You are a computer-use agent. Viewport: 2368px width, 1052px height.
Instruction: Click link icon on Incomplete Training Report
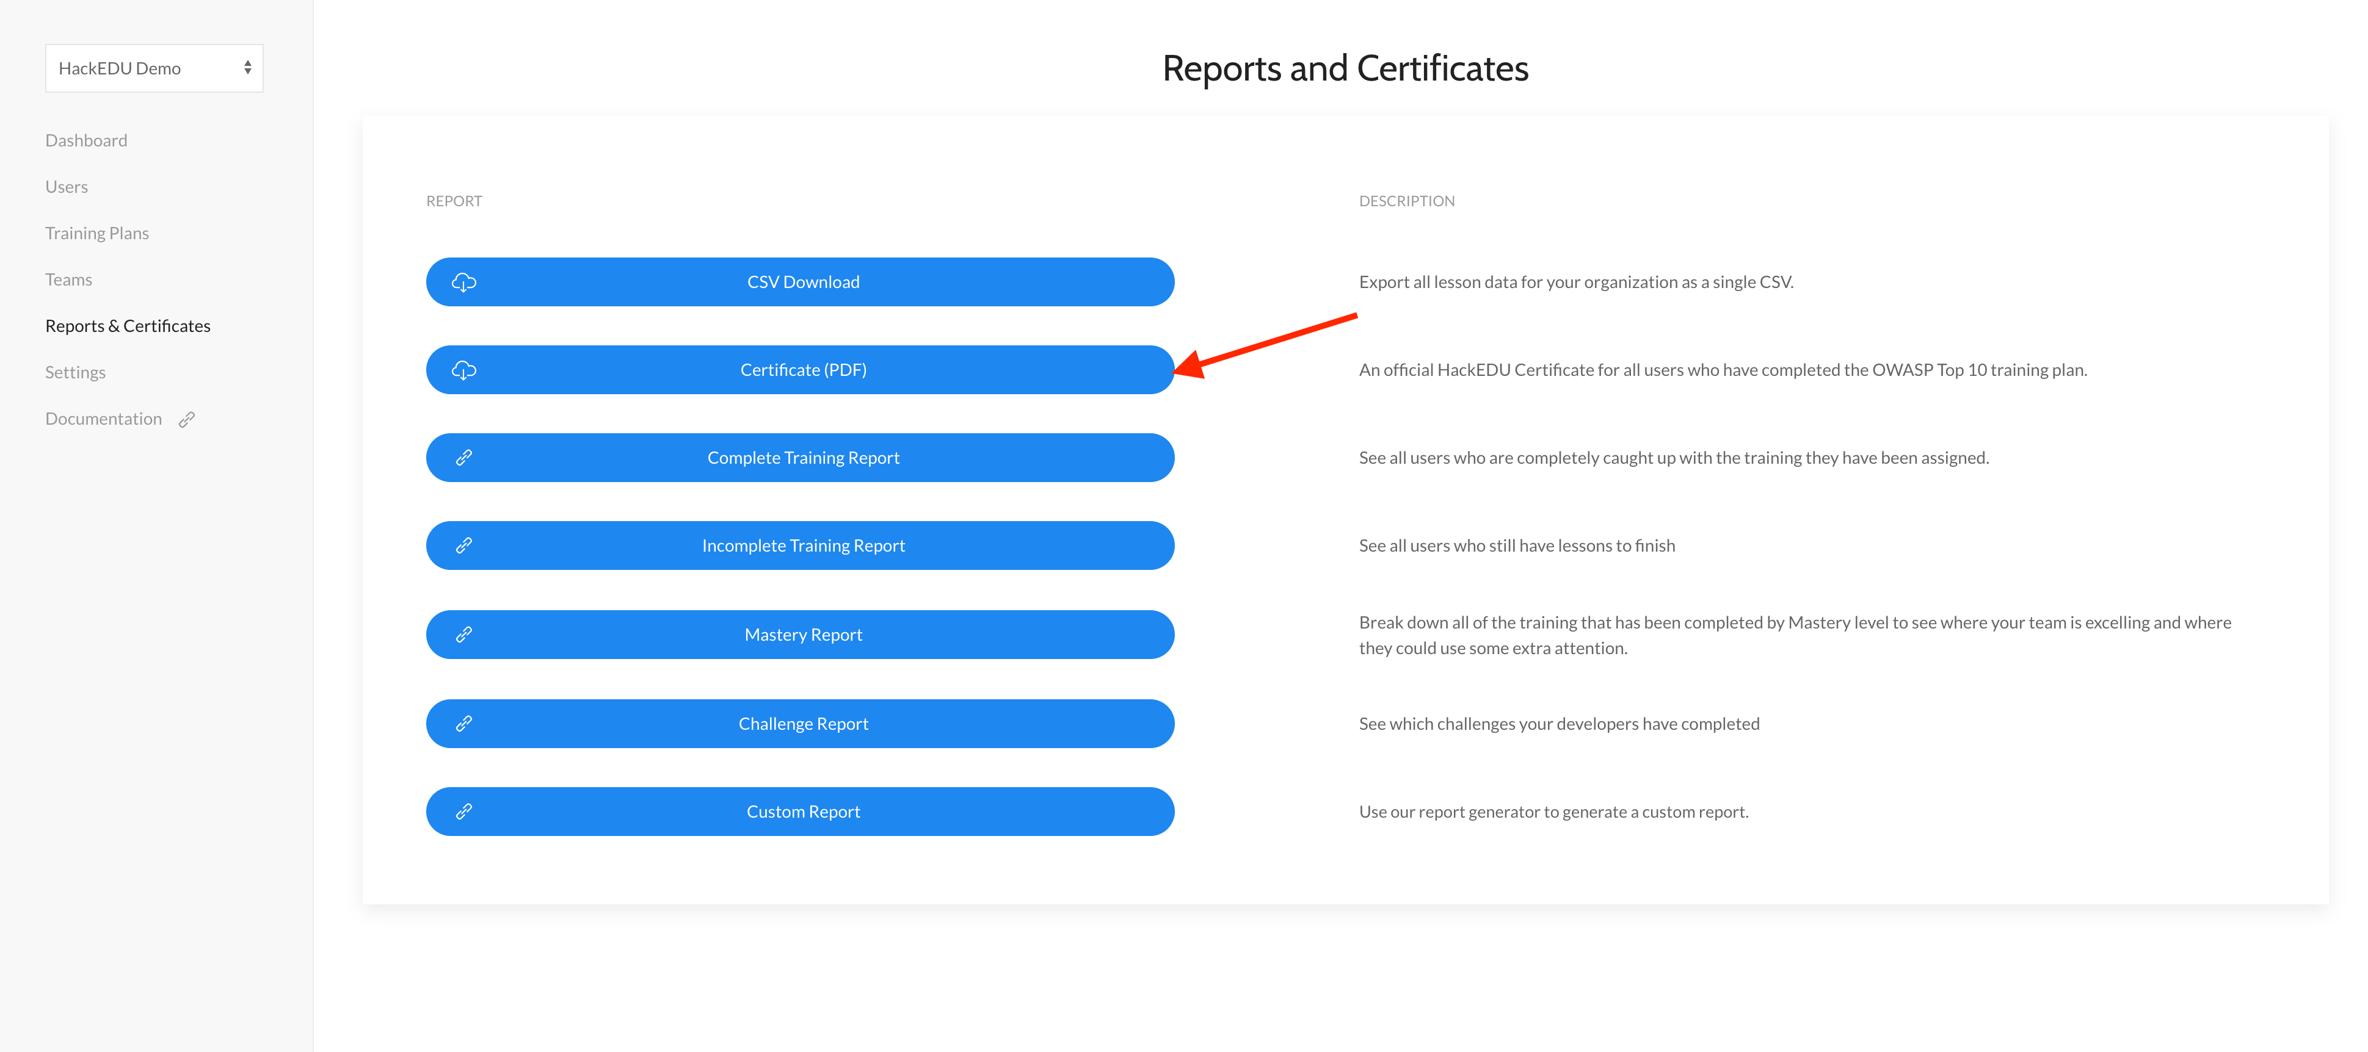point(463,546)
